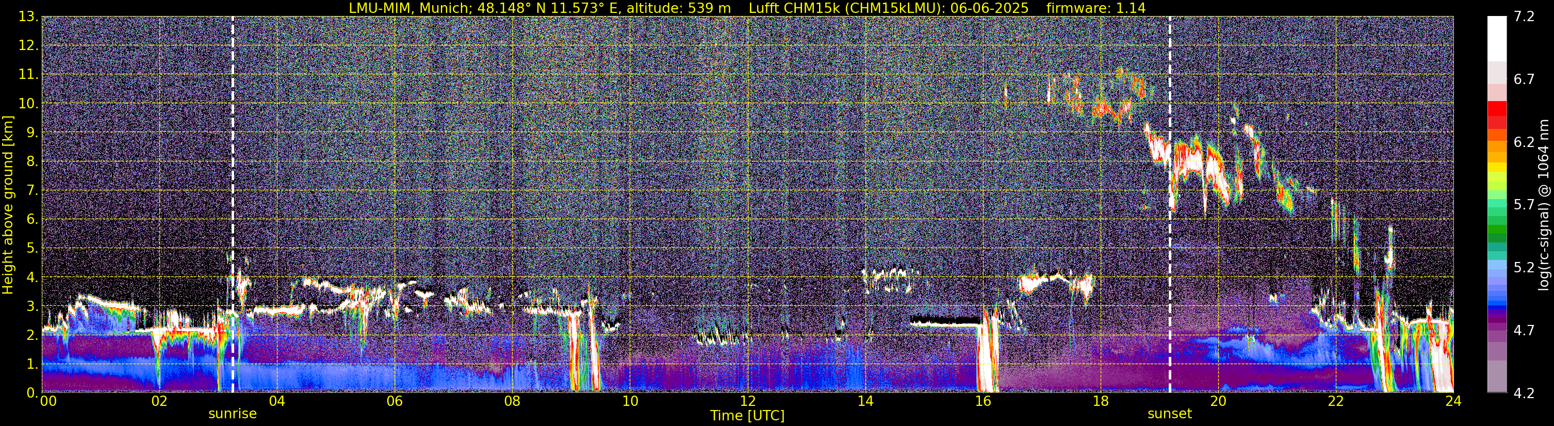Screen dimensions: 1554x426
Task: Click the white top segment of the colorbar
Action: 1497,39
